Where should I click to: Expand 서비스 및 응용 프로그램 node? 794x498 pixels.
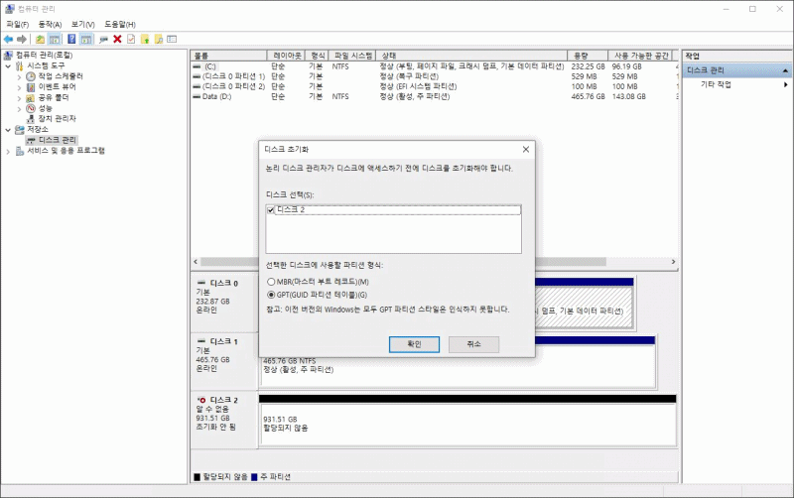coord(8,151)
